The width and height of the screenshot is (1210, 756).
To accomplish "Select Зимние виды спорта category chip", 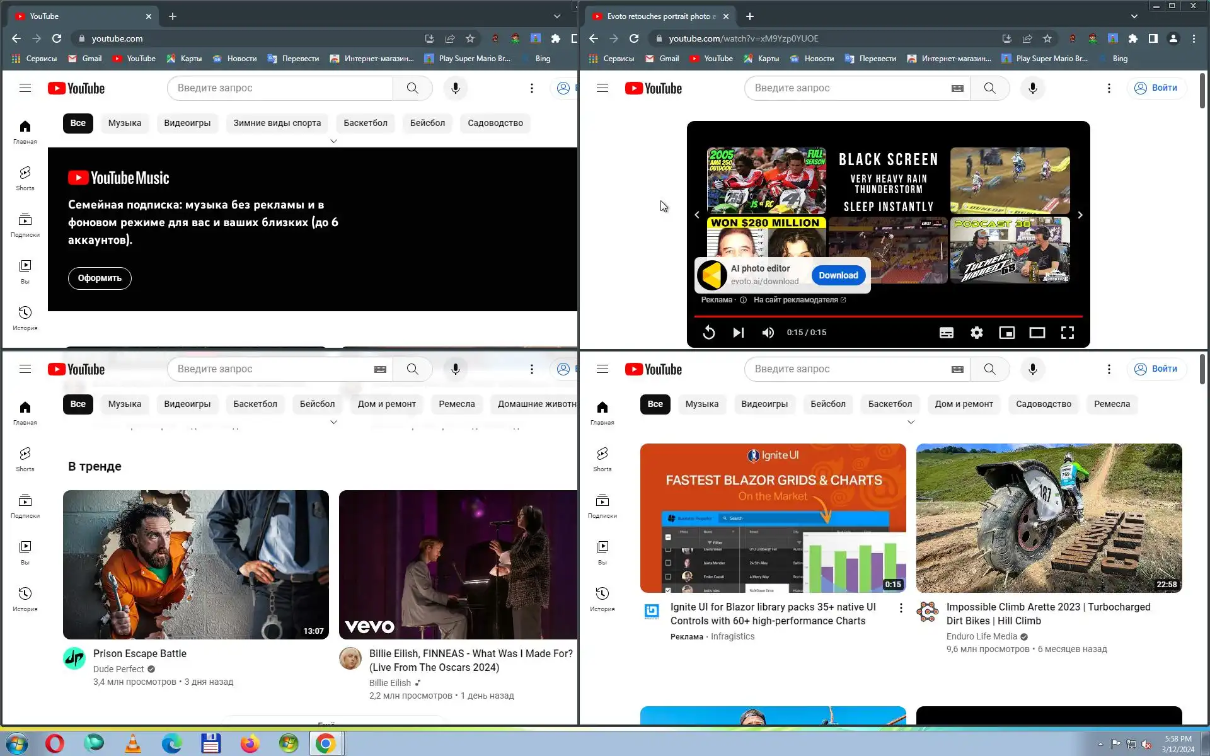I will click(277, 123).
